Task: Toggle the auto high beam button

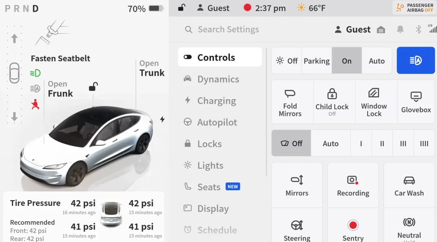Action: point(416,60)
